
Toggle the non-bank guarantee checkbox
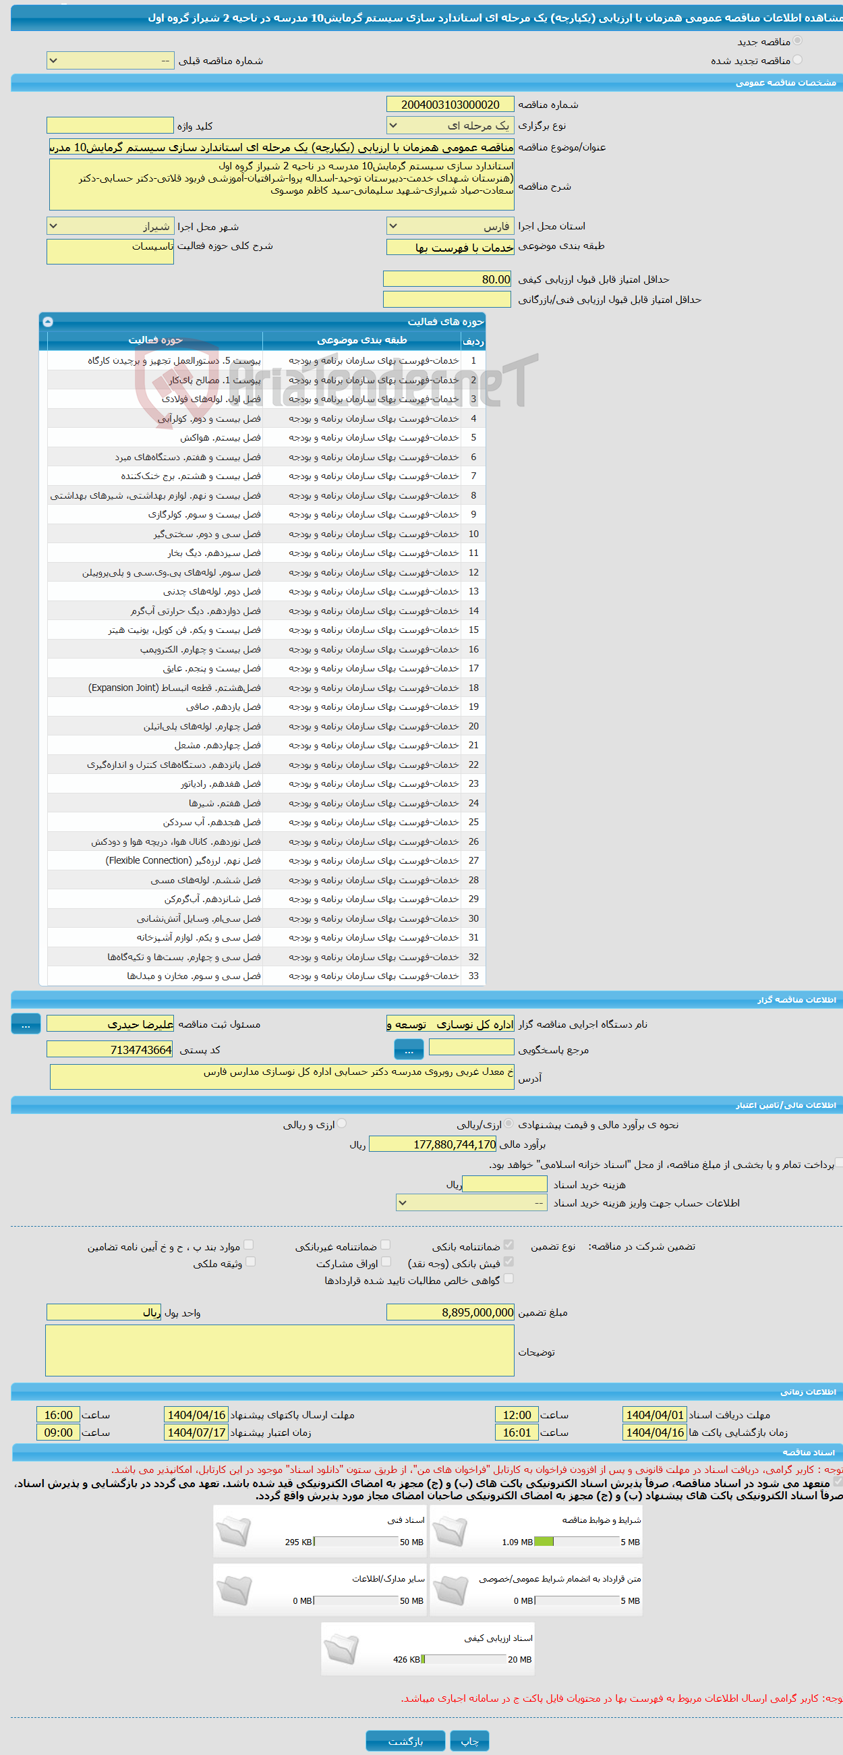tap(385, 1245)
